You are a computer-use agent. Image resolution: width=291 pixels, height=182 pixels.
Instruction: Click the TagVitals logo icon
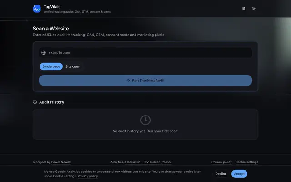pyautogui.click(x=37, y=9)
